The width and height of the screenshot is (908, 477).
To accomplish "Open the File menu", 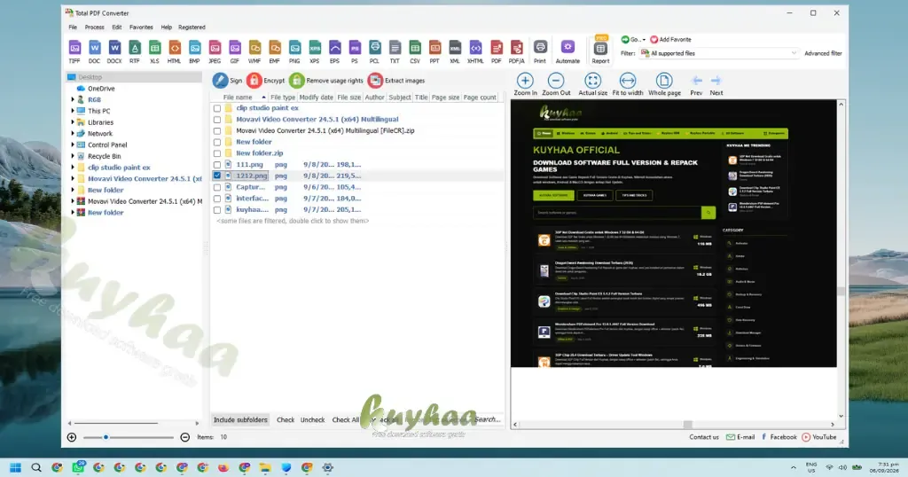I will point(73,27).
